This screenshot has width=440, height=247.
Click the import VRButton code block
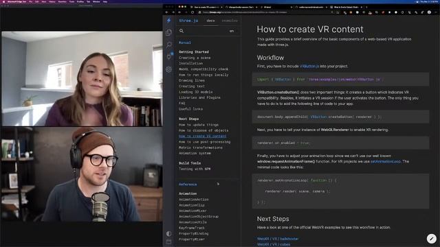340,80
